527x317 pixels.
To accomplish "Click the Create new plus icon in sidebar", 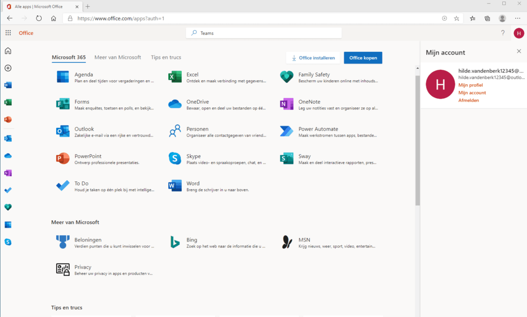I will click(x=8, y=68).
